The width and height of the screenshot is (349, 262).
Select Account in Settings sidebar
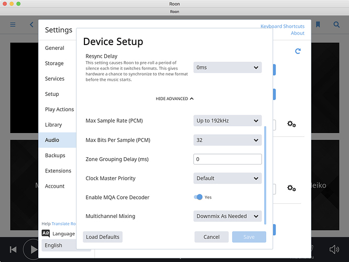(x=54, y=186)
